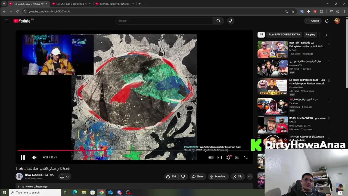Switch to the 3in mika browser tab

pyautogui.click(x=114, y=4)
